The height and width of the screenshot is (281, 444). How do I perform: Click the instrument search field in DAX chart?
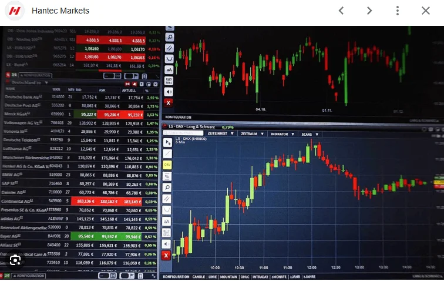tap(183, 133)
